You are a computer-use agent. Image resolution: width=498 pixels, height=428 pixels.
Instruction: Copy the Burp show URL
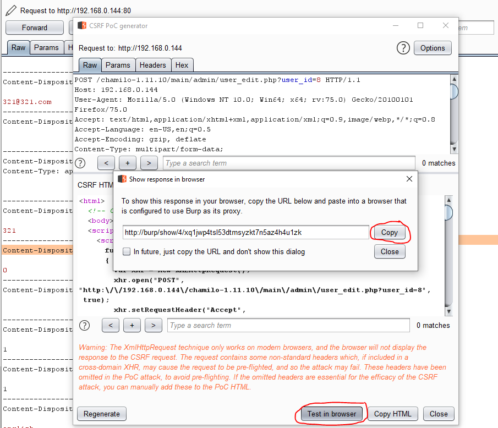(x=390, y=232)
